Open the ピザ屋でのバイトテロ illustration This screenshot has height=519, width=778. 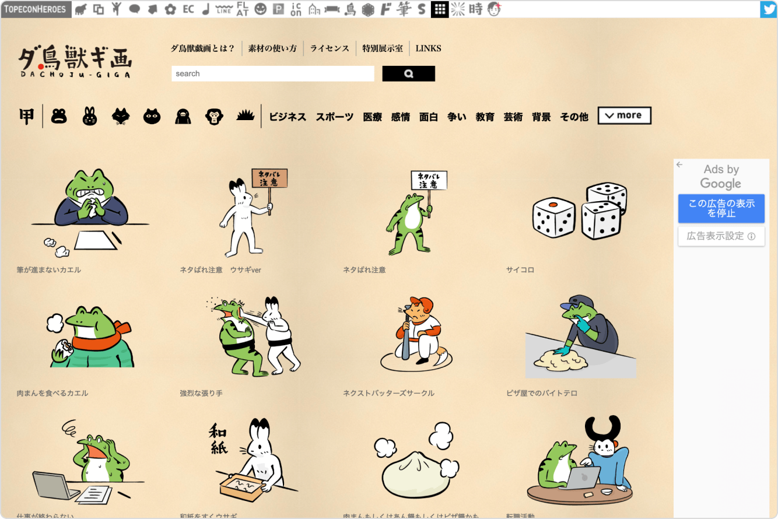[580, 336]
